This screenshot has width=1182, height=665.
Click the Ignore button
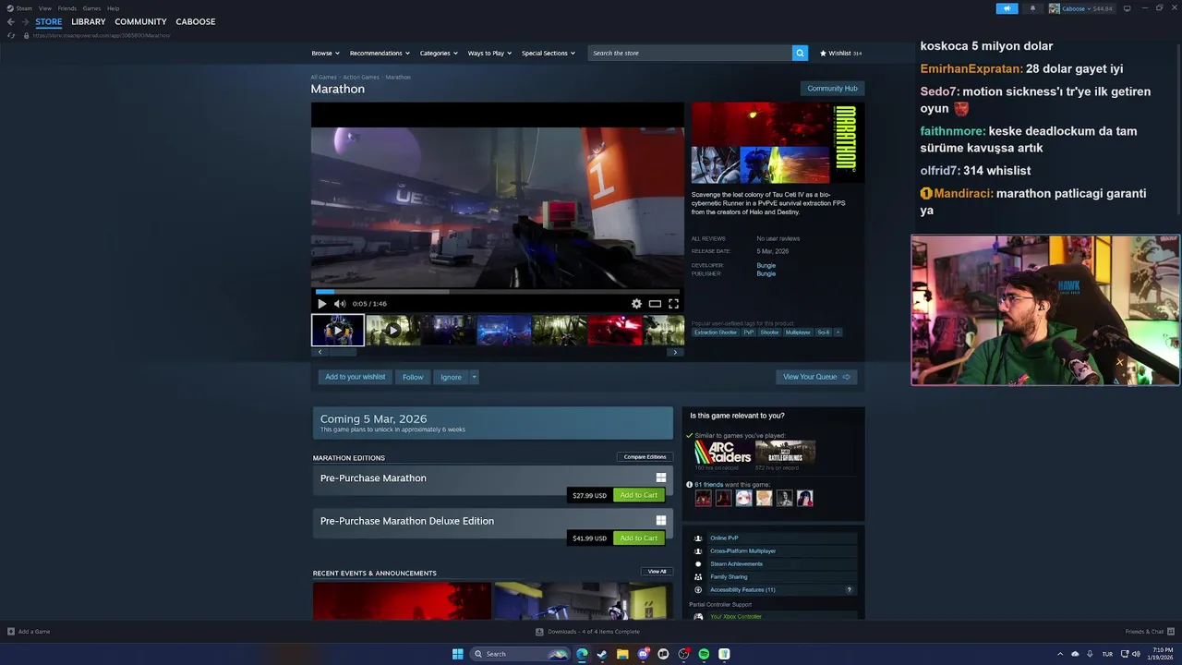(451, 377)
